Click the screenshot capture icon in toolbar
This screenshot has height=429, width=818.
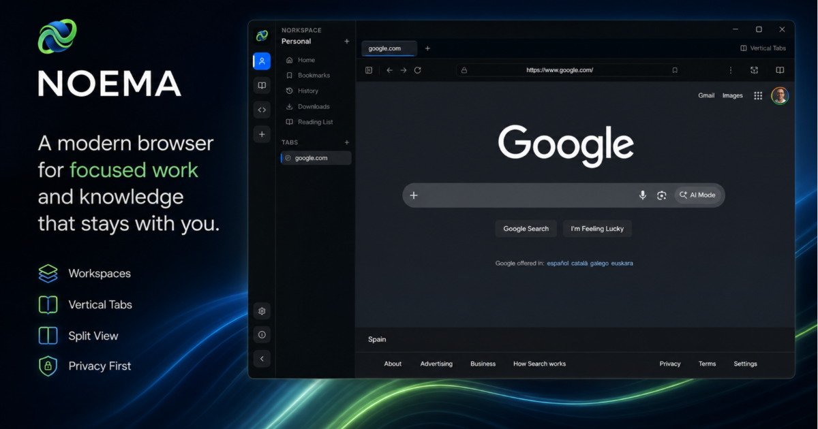[754, 70]
